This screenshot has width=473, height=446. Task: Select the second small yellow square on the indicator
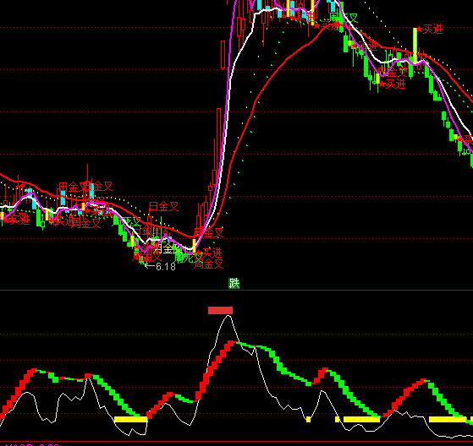tap(338, 419)
